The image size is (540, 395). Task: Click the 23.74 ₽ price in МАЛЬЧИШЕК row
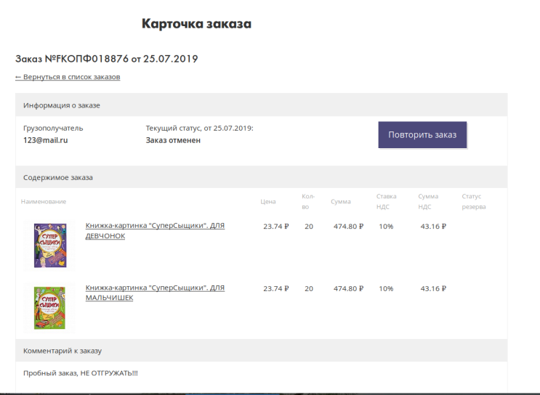point(276,289)
